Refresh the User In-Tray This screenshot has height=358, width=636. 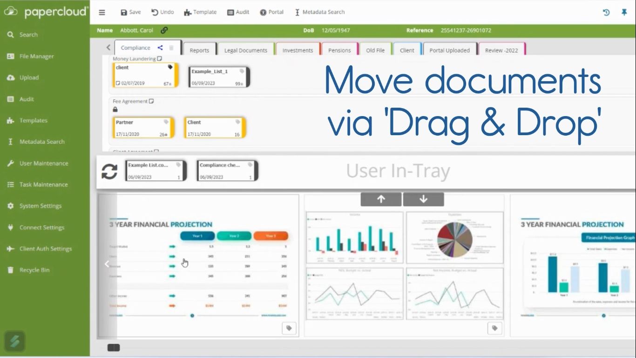pos(109,172)
